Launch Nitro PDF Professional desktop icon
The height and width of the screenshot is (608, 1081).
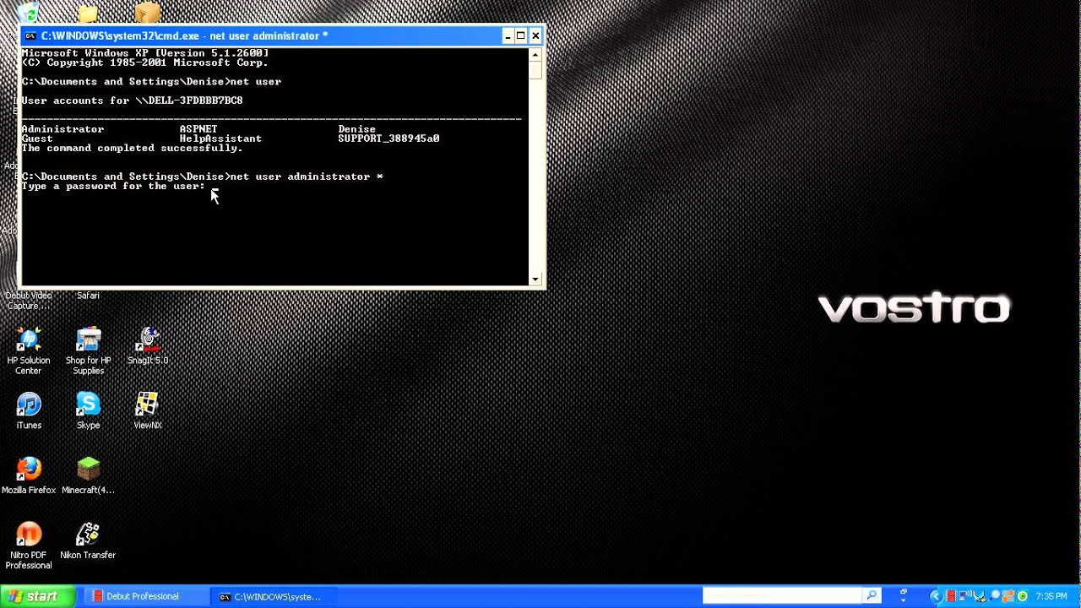(x=29, y=546)
